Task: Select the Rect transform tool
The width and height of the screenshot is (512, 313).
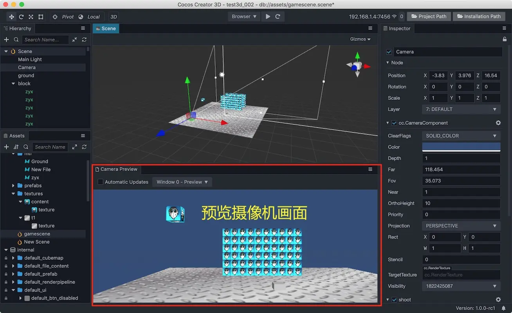Action: click(x=41, y=17)
